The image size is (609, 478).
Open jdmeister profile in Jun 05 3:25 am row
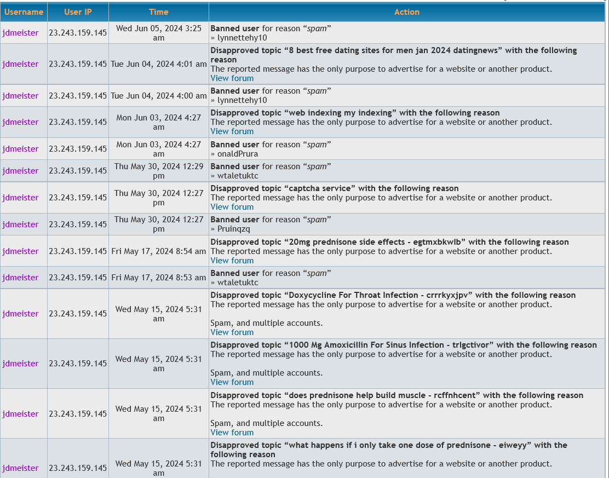(20, 33)
